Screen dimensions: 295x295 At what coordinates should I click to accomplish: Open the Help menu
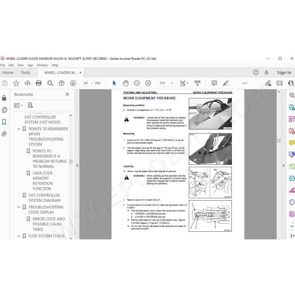55,65
